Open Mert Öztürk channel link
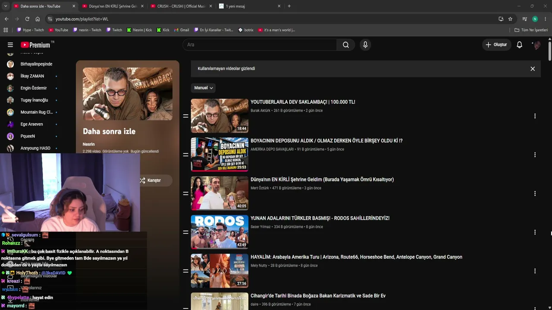The height and width of the screenshot is (310, 552). [x=260, y=188]
